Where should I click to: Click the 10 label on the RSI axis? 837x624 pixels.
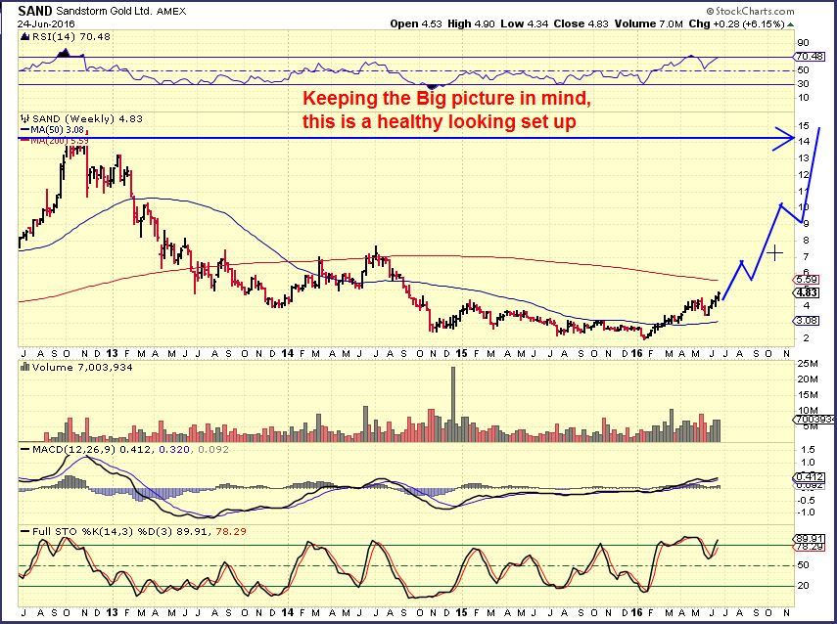coord(804,98)
